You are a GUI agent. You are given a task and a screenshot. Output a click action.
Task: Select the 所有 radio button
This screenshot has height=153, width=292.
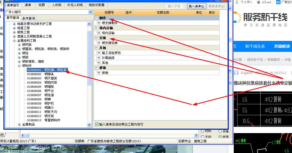click(220, 137)
